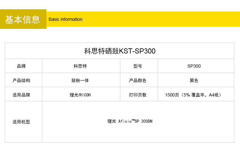Select the 适用机型 label cell
Screen dimensions: 240x149
point(21,122)
